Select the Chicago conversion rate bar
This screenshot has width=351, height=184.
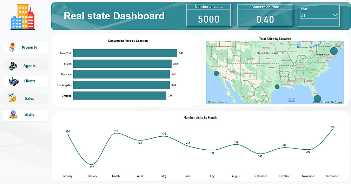(119, 96)
